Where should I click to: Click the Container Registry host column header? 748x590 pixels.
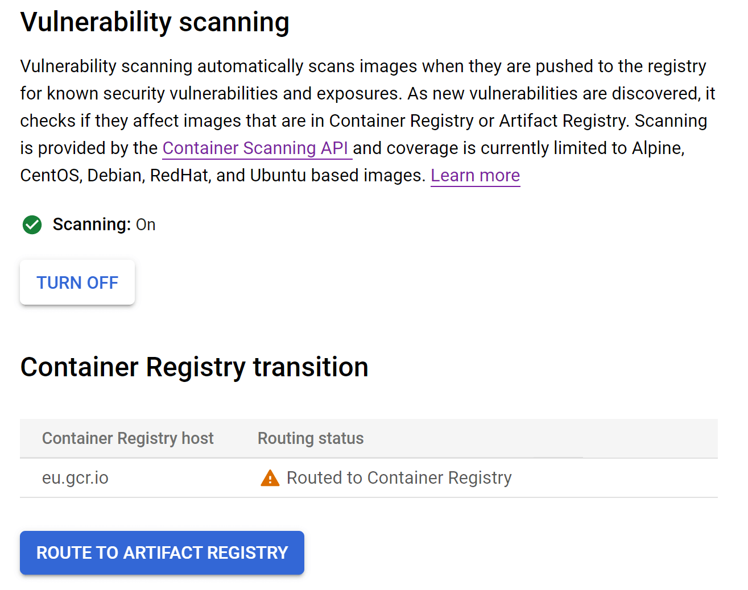click(127, 438)
